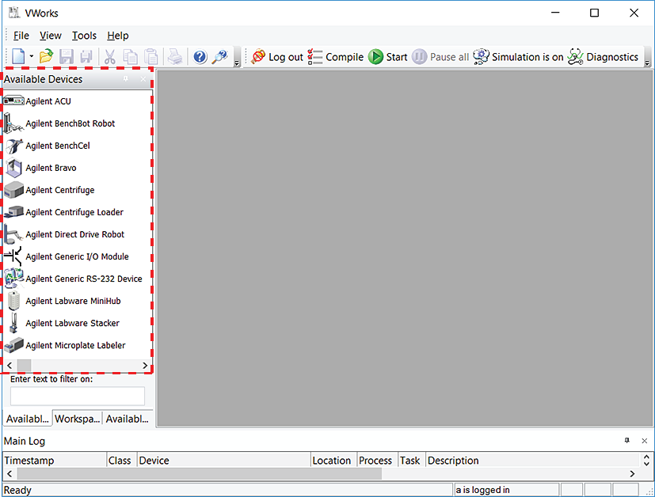Open the Tools menu

tap(84, 36)
